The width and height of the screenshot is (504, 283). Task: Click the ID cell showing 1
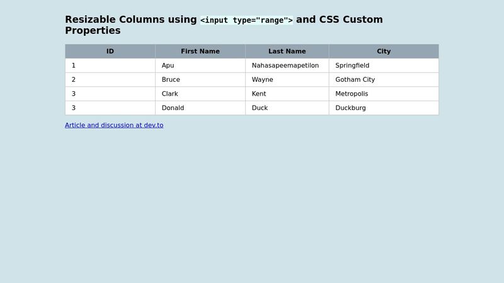coord(110,65)
